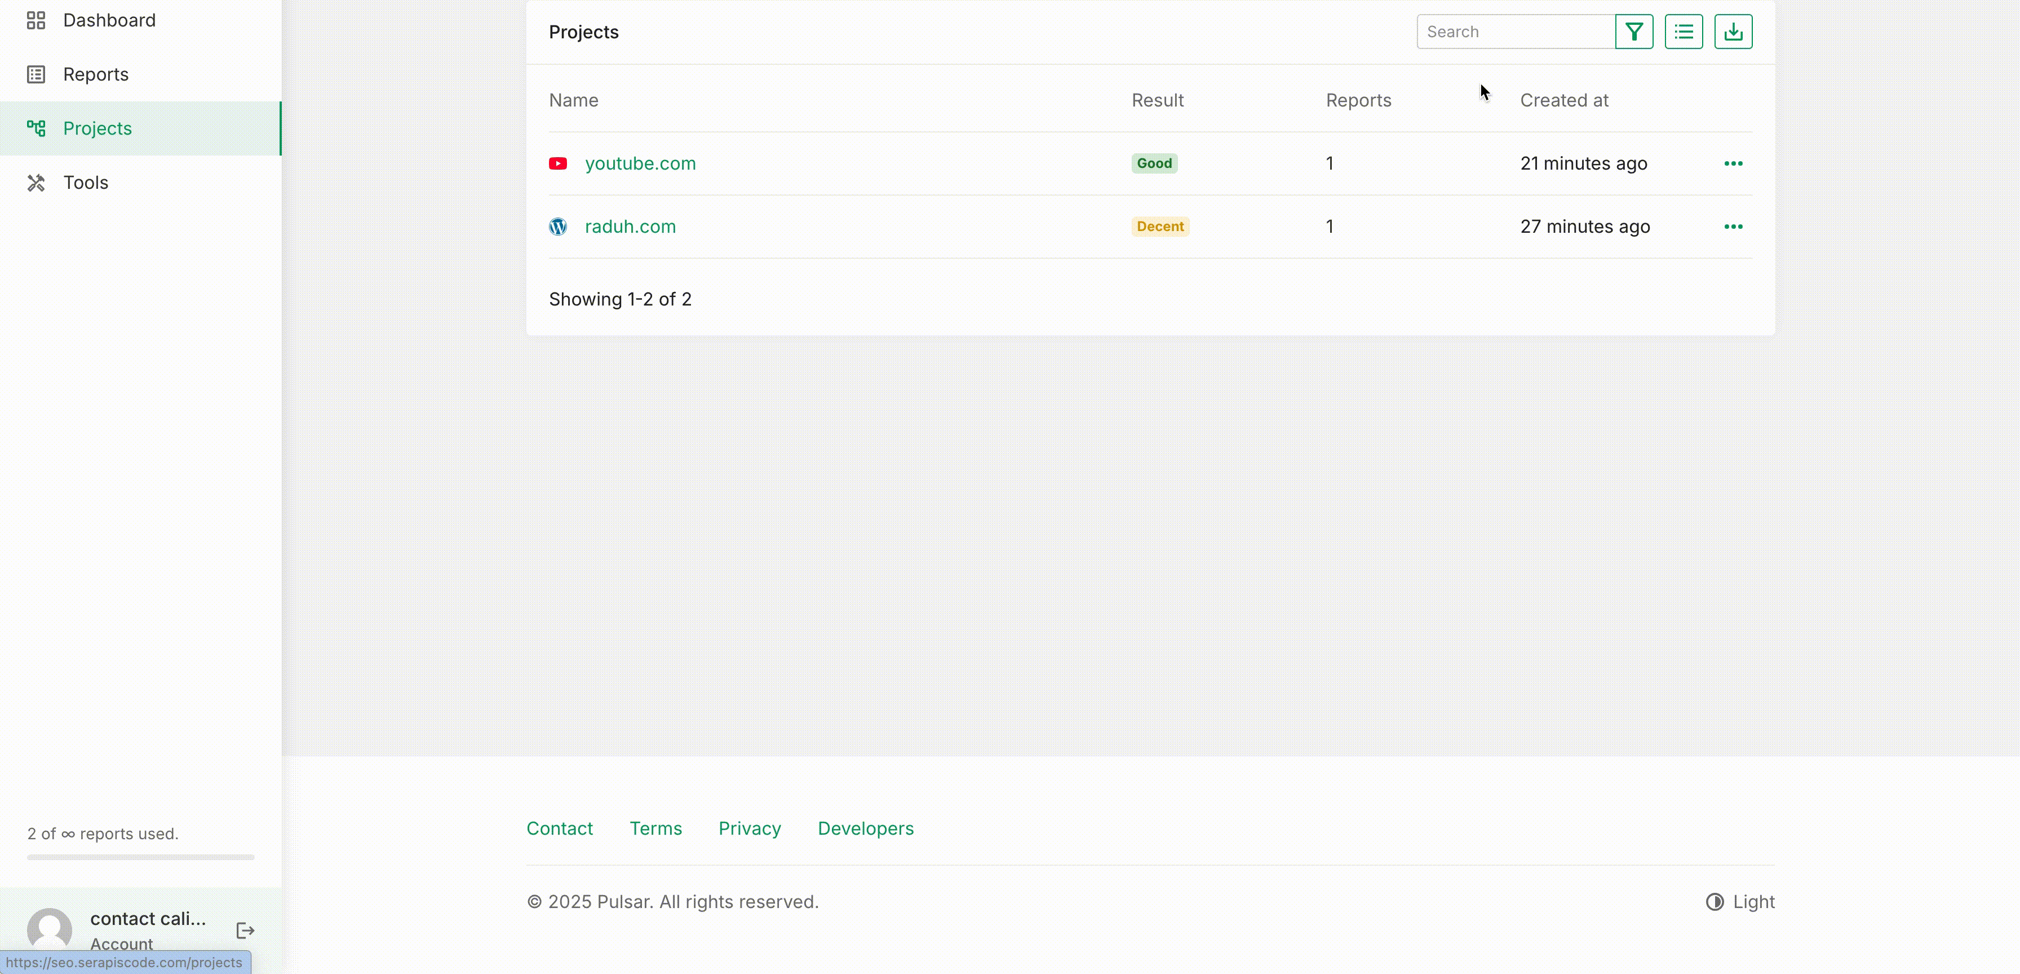
Task: Click '2 of ∞ reports used.' text
Action: [103, 834]
